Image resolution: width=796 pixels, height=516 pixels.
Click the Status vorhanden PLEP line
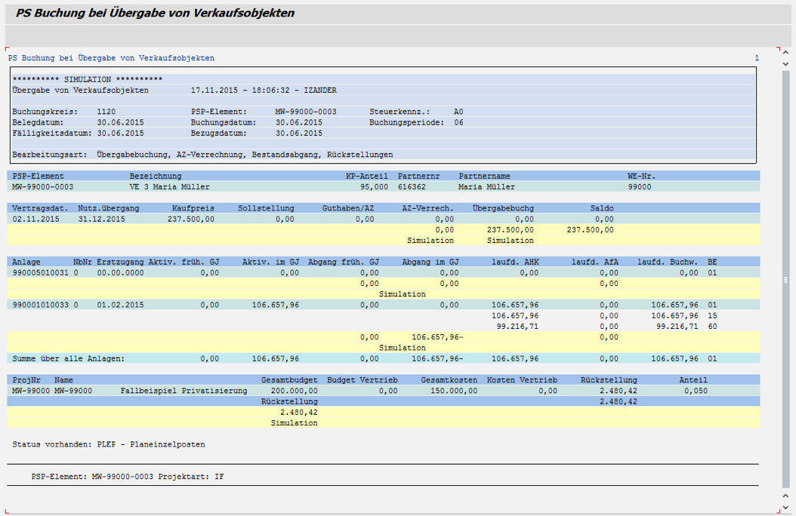click(109, 444)
